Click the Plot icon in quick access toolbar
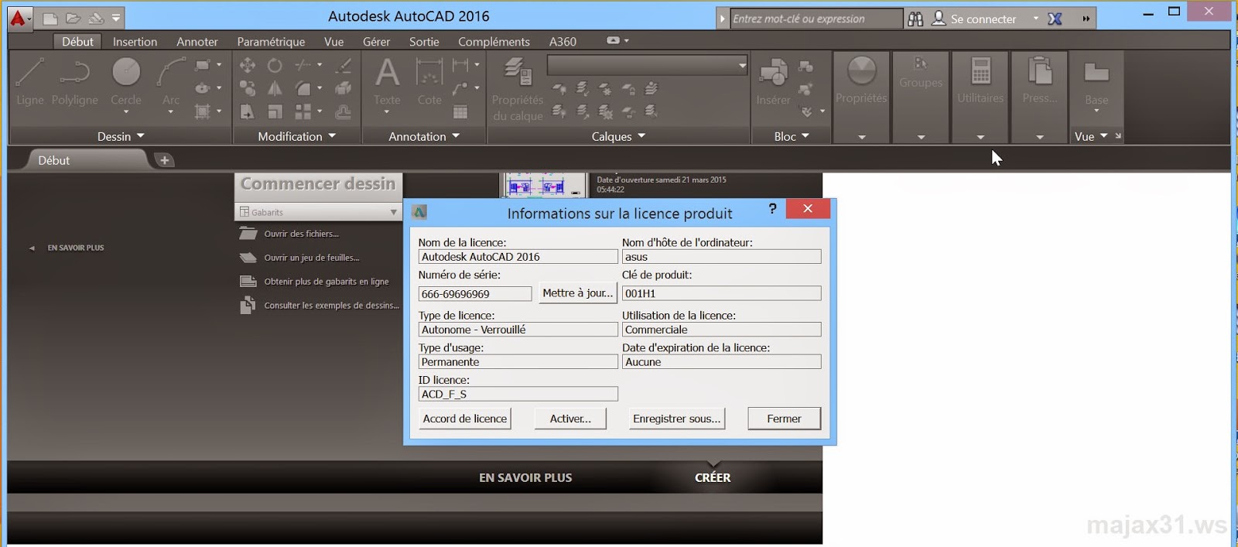This screenshot has width=1238, height=547. (x=95, y=18)
